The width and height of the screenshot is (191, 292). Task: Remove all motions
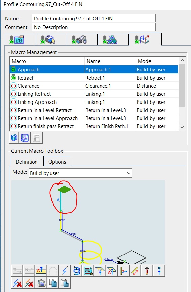[29, 283]
